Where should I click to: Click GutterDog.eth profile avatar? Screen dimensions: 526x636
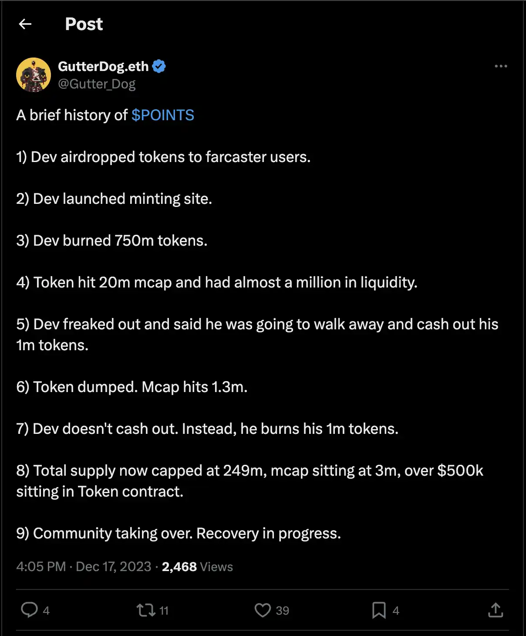click(34, 74)
